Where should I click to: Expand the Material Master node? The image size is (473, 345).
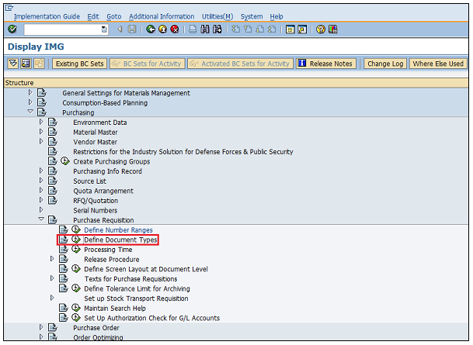42,133
